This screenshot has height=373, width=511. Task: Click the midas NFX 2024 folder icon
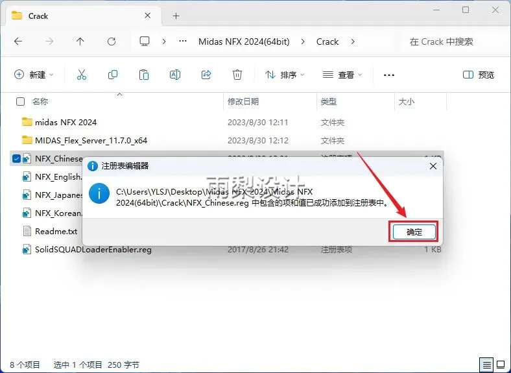[x=27, y=122]
